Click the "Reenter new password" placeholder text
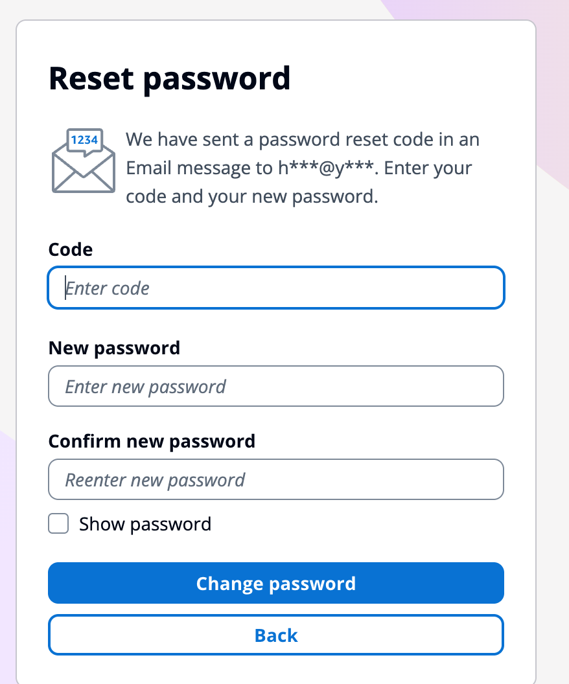The image size is (569, 684). coord(156,481)
